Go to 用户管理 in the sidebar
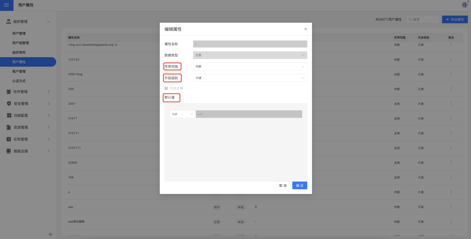This screenshot has height=239, width=471. 19,33
